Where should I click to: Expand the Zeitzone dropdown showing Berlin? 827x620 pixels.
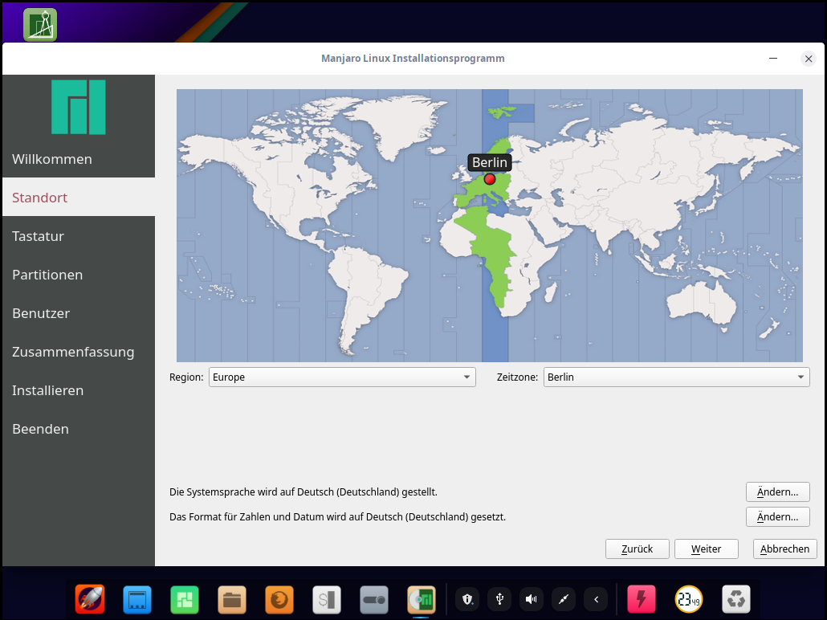click(677, 377)
